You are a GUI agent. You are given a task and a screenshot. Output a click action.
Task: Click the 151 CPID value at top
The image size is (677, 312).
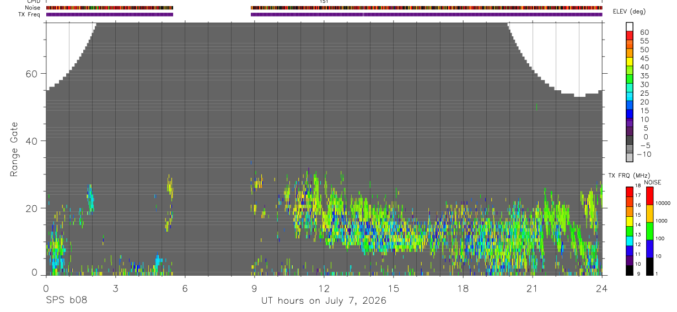point(324,2)
